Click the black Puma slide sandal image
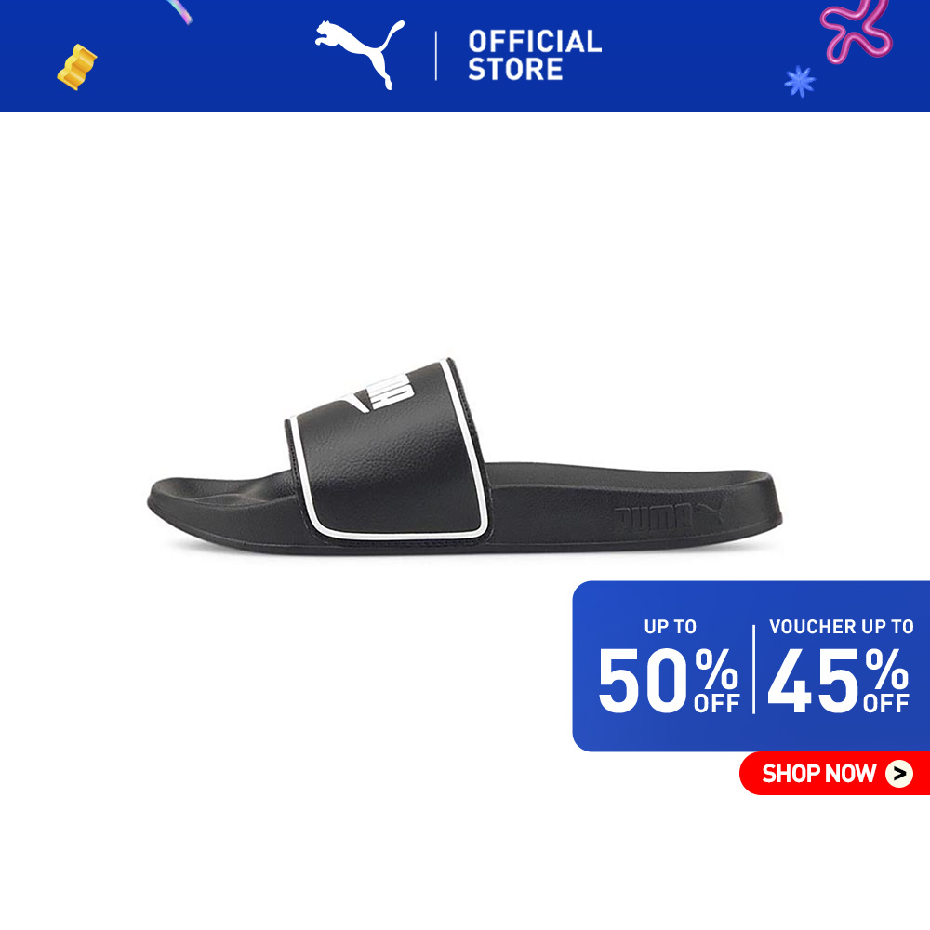The height and width of the screenshot is (930, 930). [464, 457]
